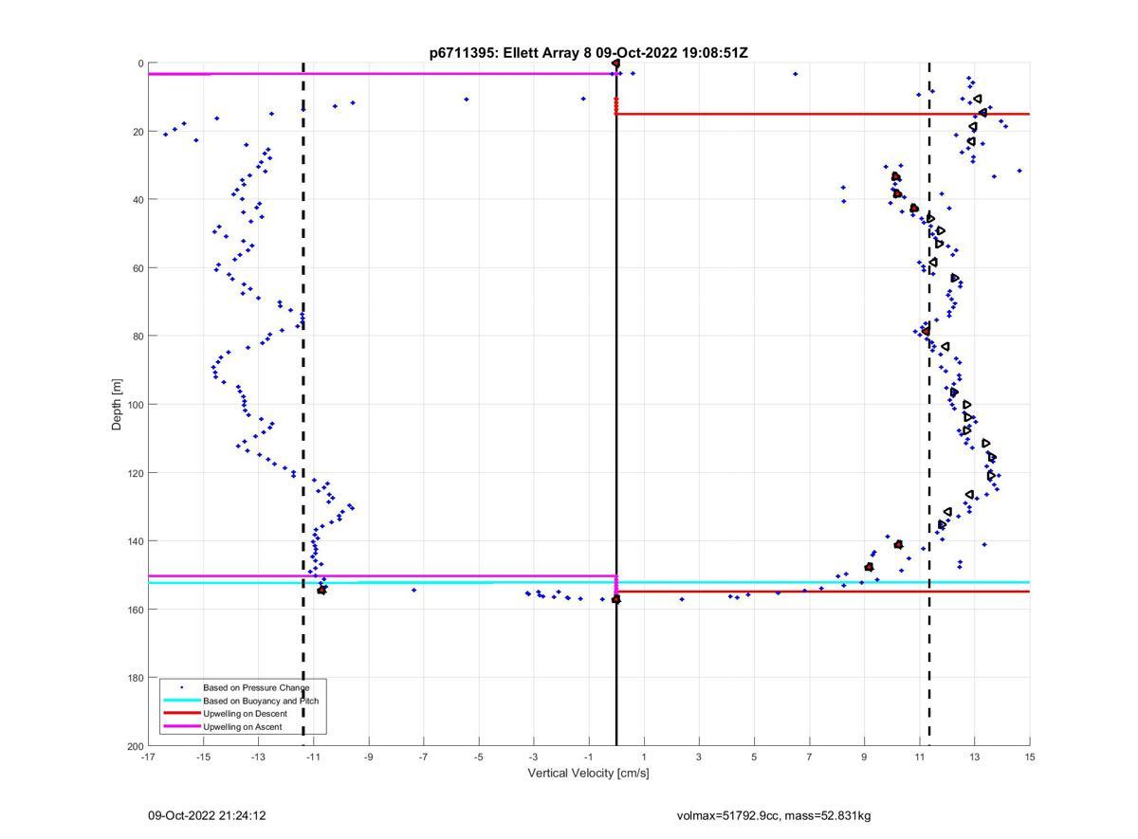Viewport: 1138px width, 839px height.
Task: Click depth tick label '100'
Action: click(135, 405)
